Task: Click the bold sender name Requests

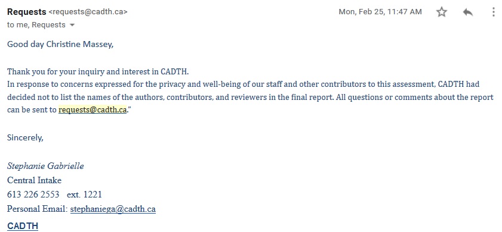Action: [27, 12]
